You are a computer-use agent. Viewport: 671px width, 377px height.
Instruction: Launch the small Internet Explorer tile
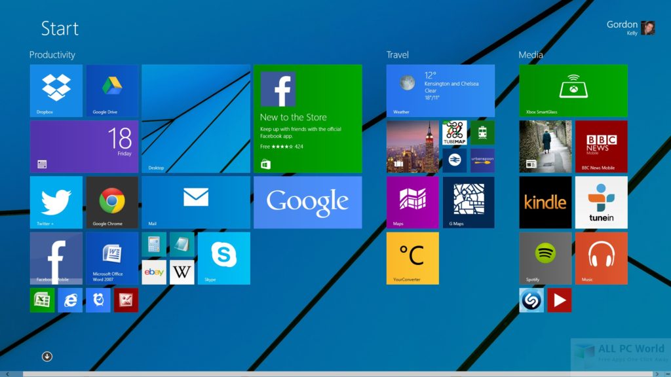(x=70, y=300)
